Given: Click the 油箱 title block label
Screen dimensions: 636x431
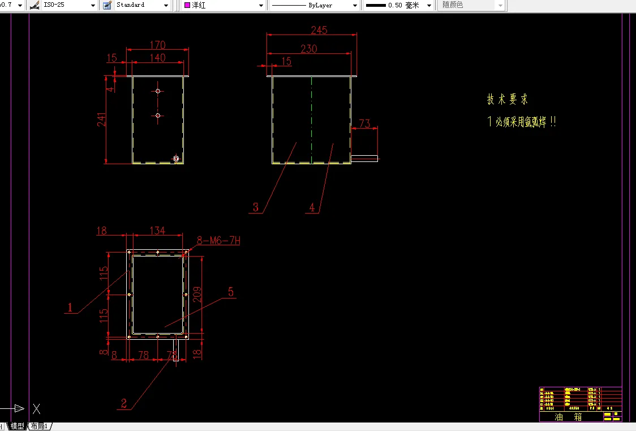Looking at the screenshot, I should pyautogui.click(x=568, y=417).
